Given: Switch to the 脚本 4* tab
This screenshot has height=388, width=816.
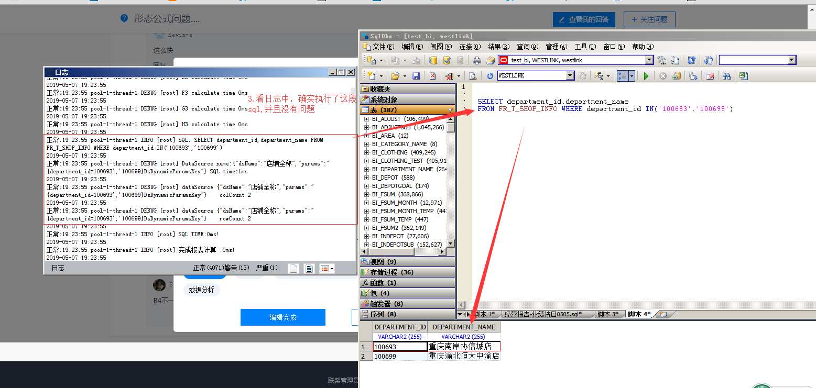Looking at the screenshot, I should (x=639, y=314).
